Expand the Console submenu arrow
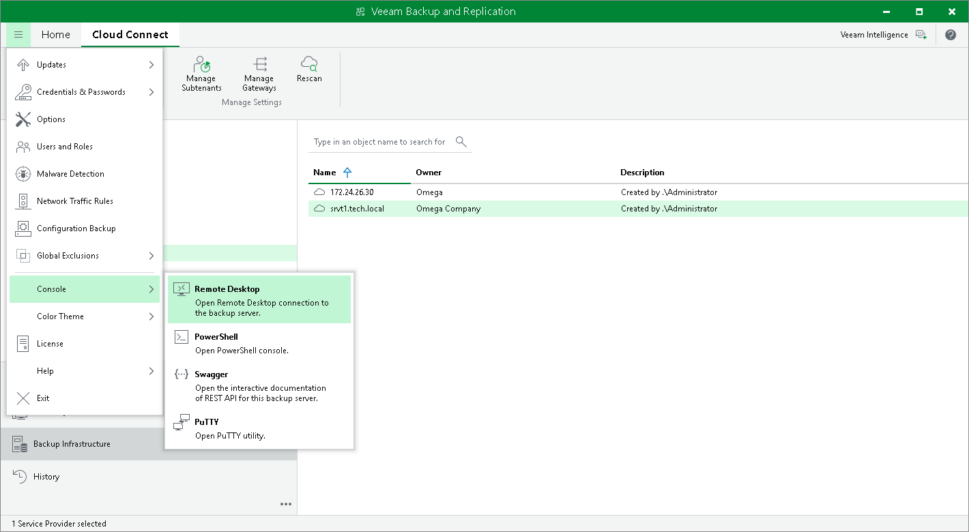The height and width of the screenshot is (532, 969). [151, 289]
